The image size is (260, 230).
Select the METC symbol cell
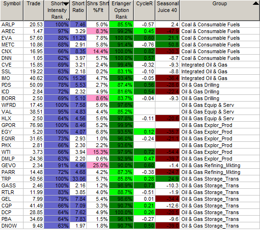pyautogui.click(x=12, y=45)
